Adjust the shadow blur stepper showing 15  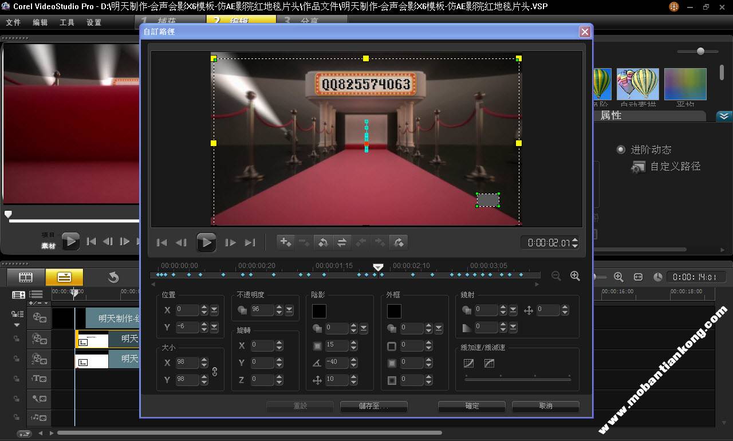tap(353, 345)
